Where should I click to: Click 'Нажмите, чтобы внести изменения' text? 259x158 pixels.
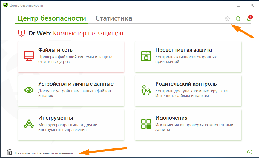pos(44,153)
